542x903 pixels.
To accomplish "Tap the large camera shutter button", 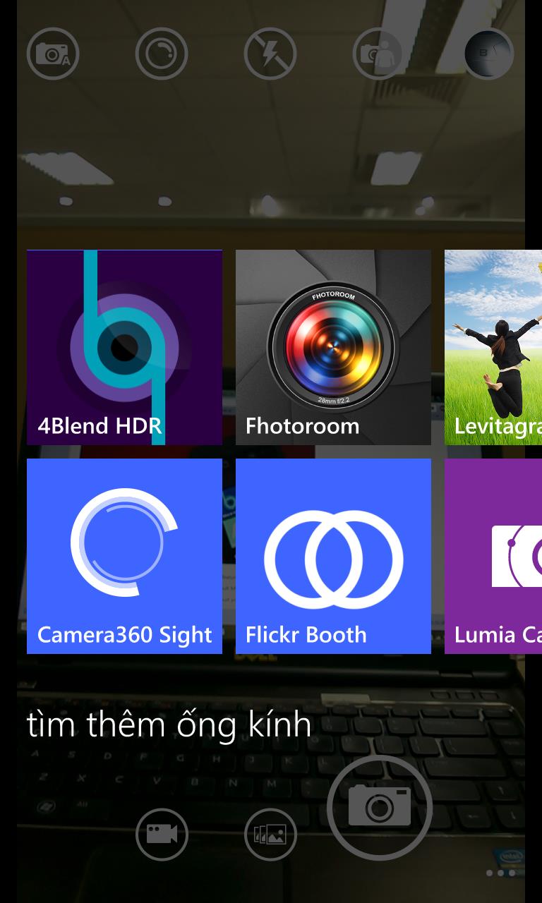I will coord(380,808).
